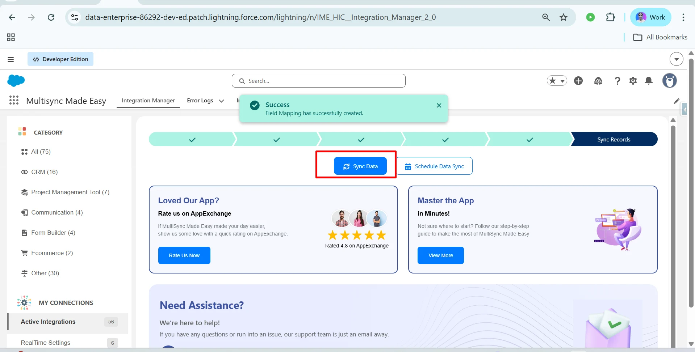Viewport: 695px width, 352px height.
Task: Open the hamburger navigation menu
Action: 11,59
